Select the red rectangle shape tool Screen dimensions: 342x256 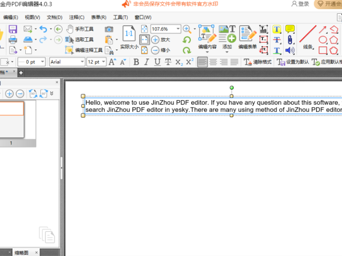click(x=323, y=50)
